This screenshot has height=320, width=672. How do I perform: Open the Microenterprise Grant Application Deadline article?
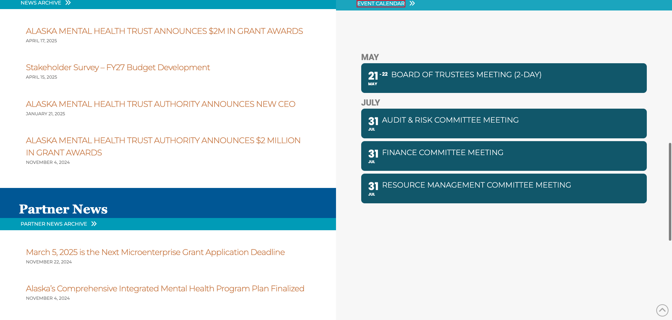pyautogui.click(x=155, y=252)
